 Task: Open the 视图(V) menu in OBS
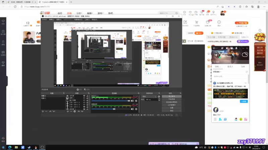point(59,20)
